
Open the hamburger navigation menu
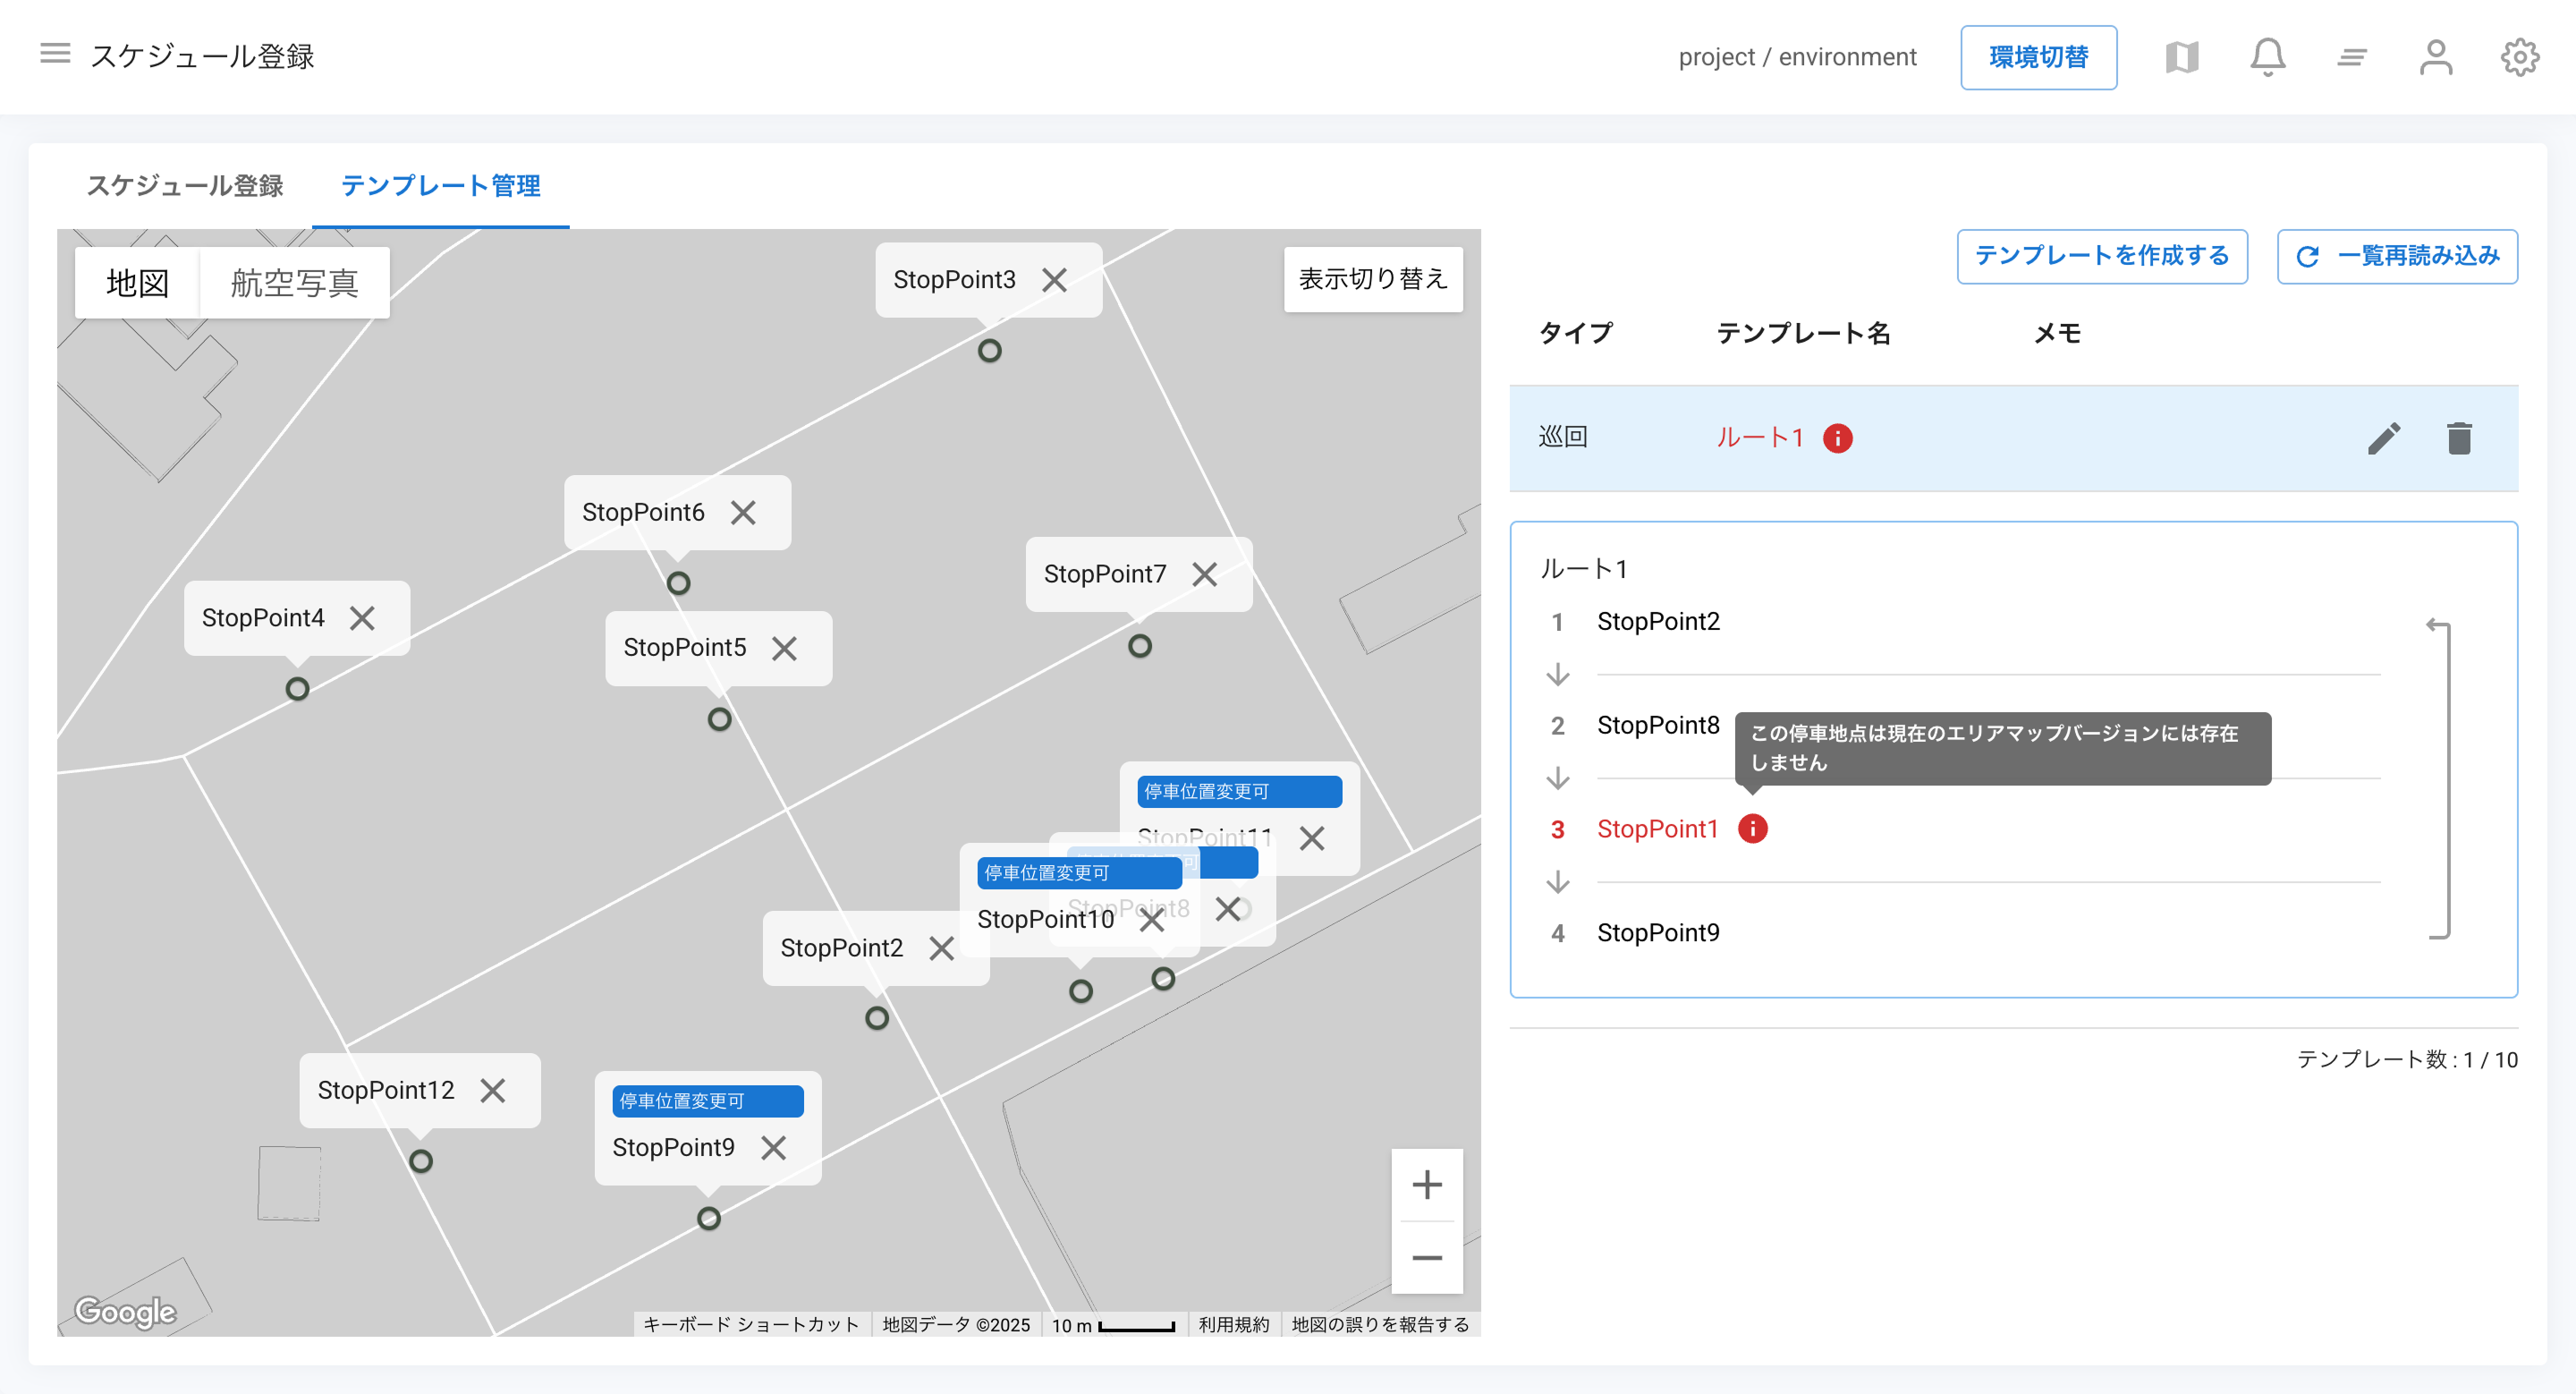click(x=55, y=54)
